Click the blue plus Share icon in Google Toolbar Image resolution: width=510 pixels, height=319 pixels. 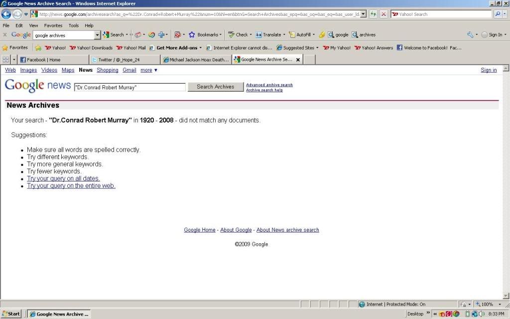[x=161, y=34]
